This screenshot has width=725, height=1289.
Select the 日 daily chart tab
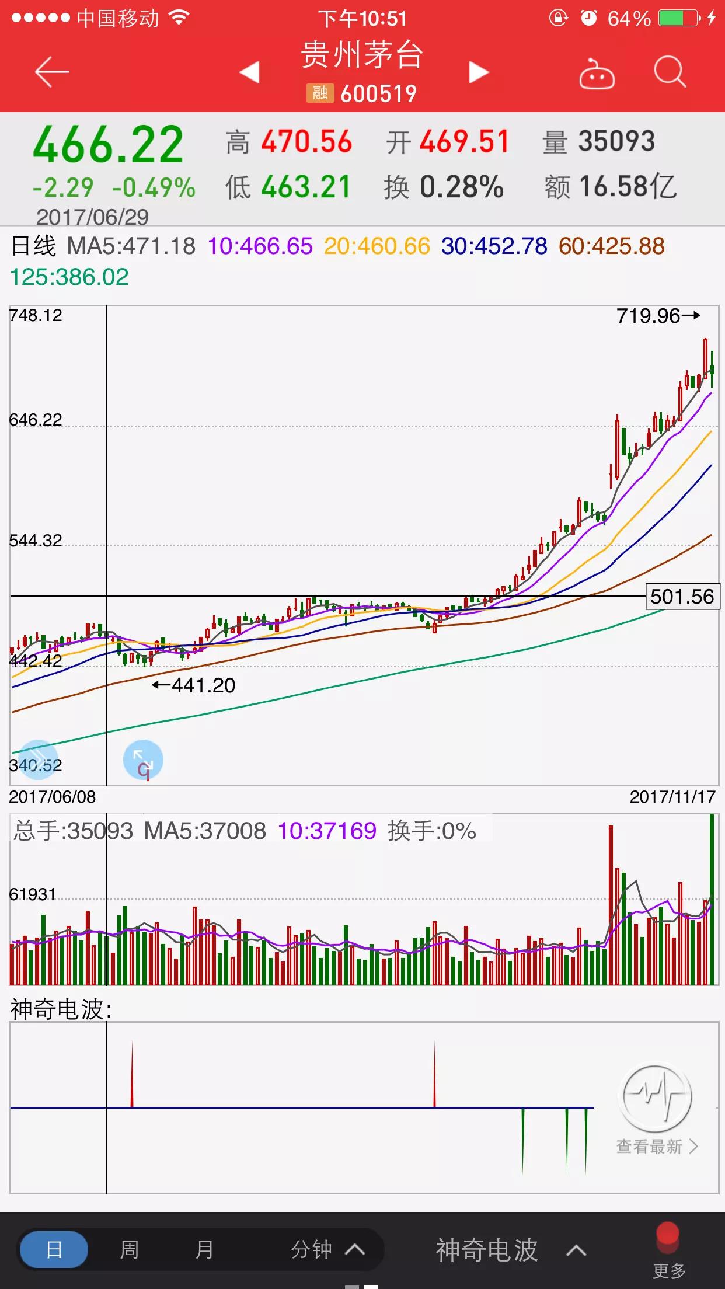click(54, 1250)
